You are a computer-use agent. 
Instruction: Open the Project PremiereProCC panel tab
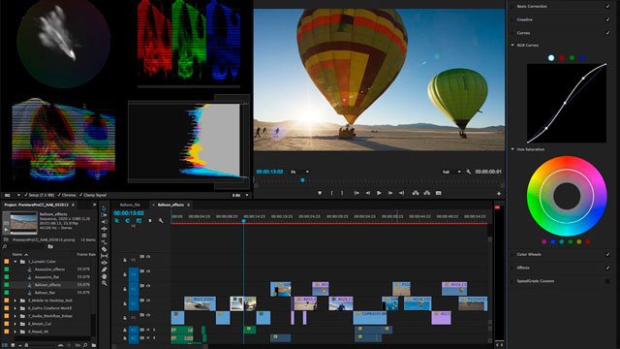(x=37, y=205)
